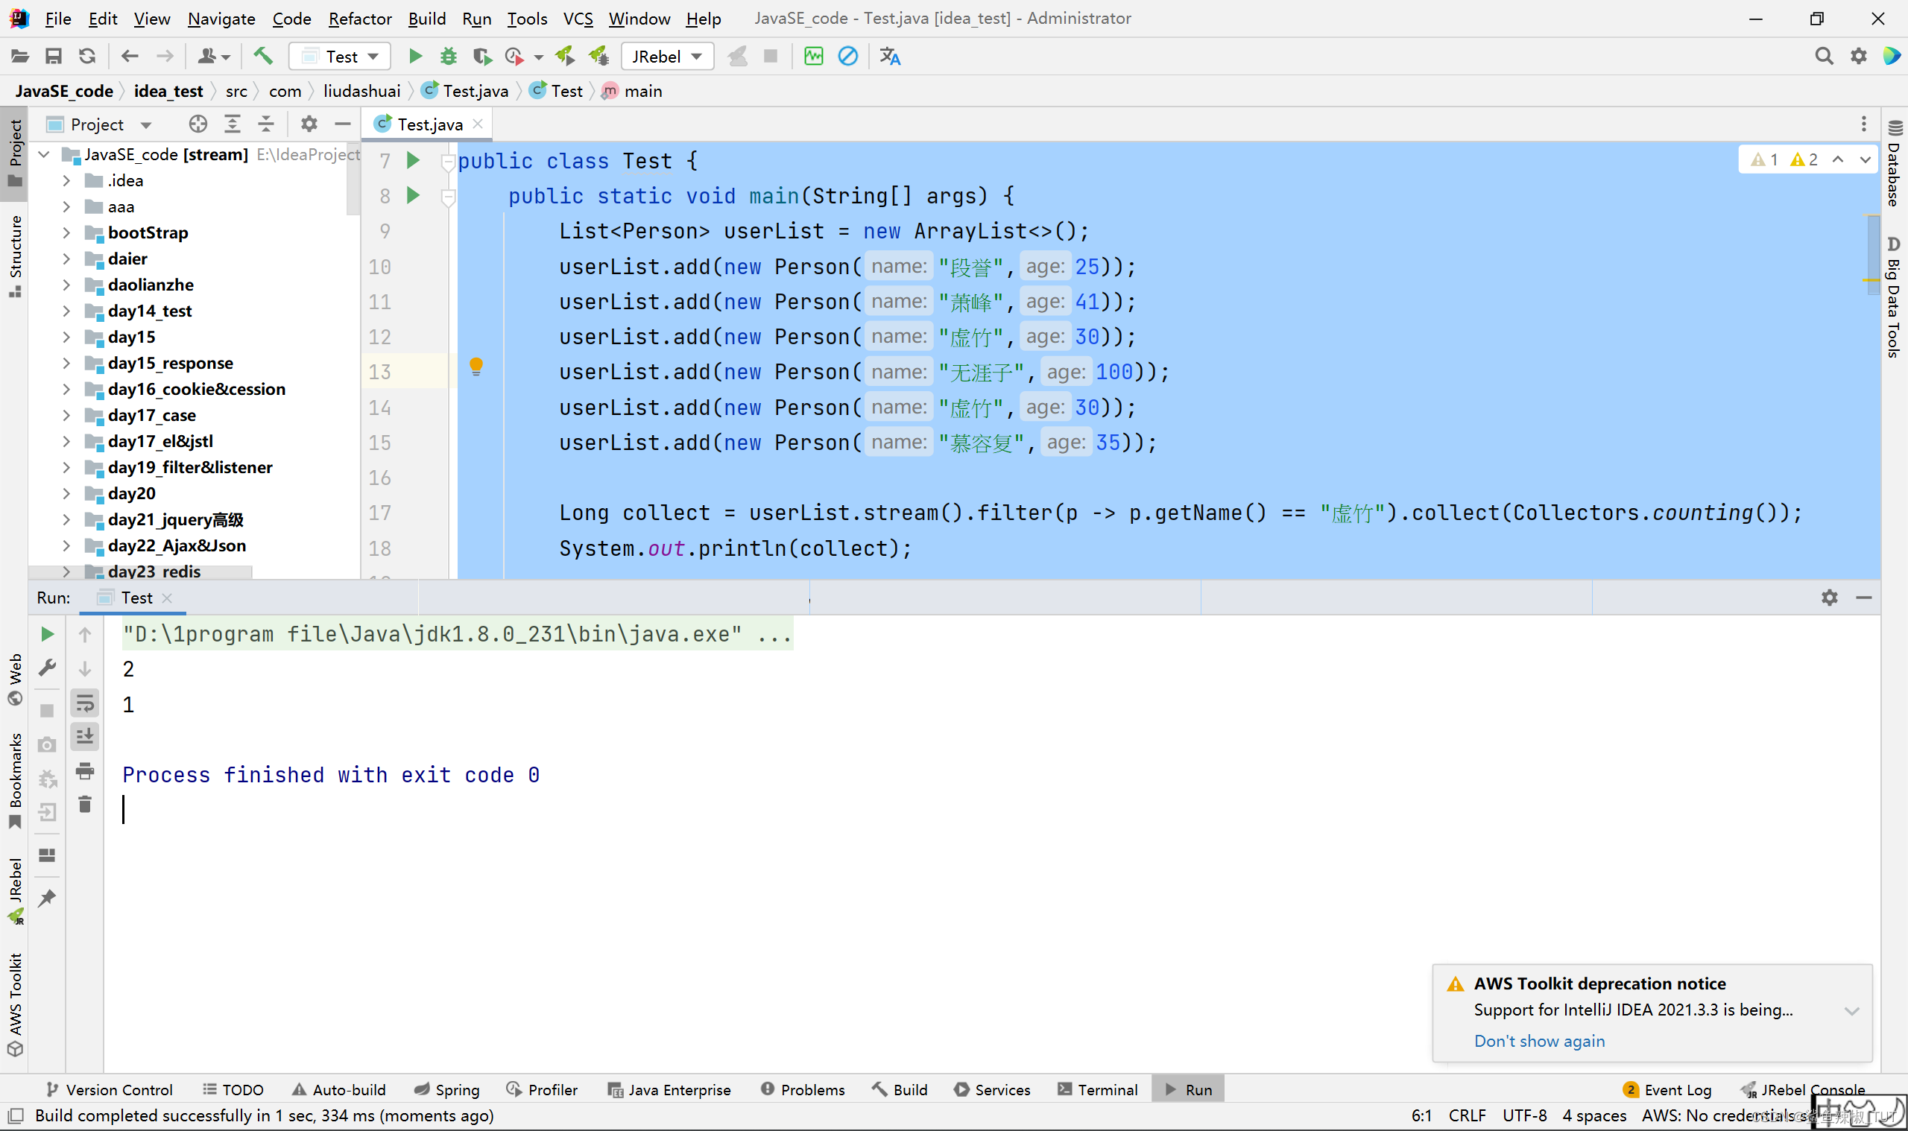Click Don't show again link
Viewport: 1908px width, 1131px height.
1539,1041
